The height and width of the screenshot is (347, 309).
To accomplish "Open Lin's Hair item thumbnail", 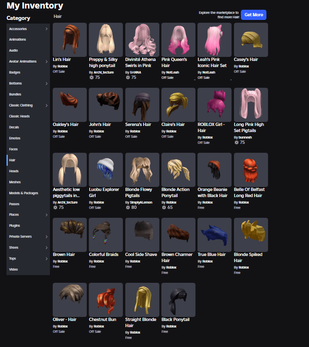I will click(x=69, y=39).
